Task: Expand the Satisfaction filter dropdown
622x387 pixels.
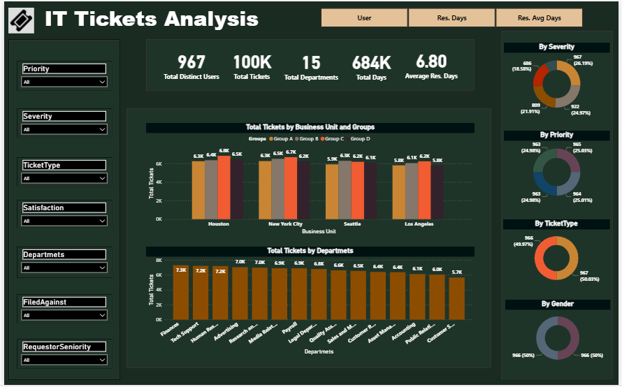Action: [x=64, y=221]
